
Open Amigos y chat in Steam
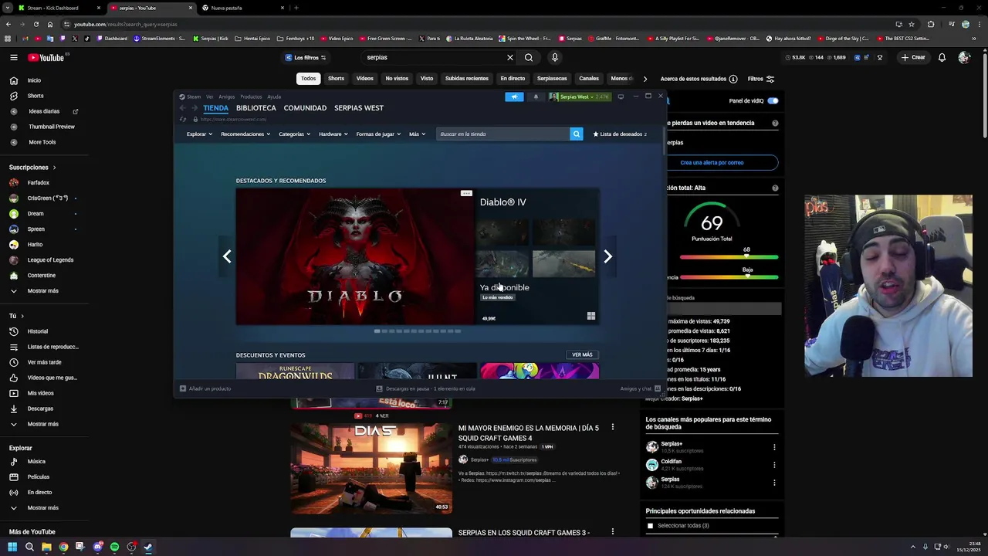(640, 388)
